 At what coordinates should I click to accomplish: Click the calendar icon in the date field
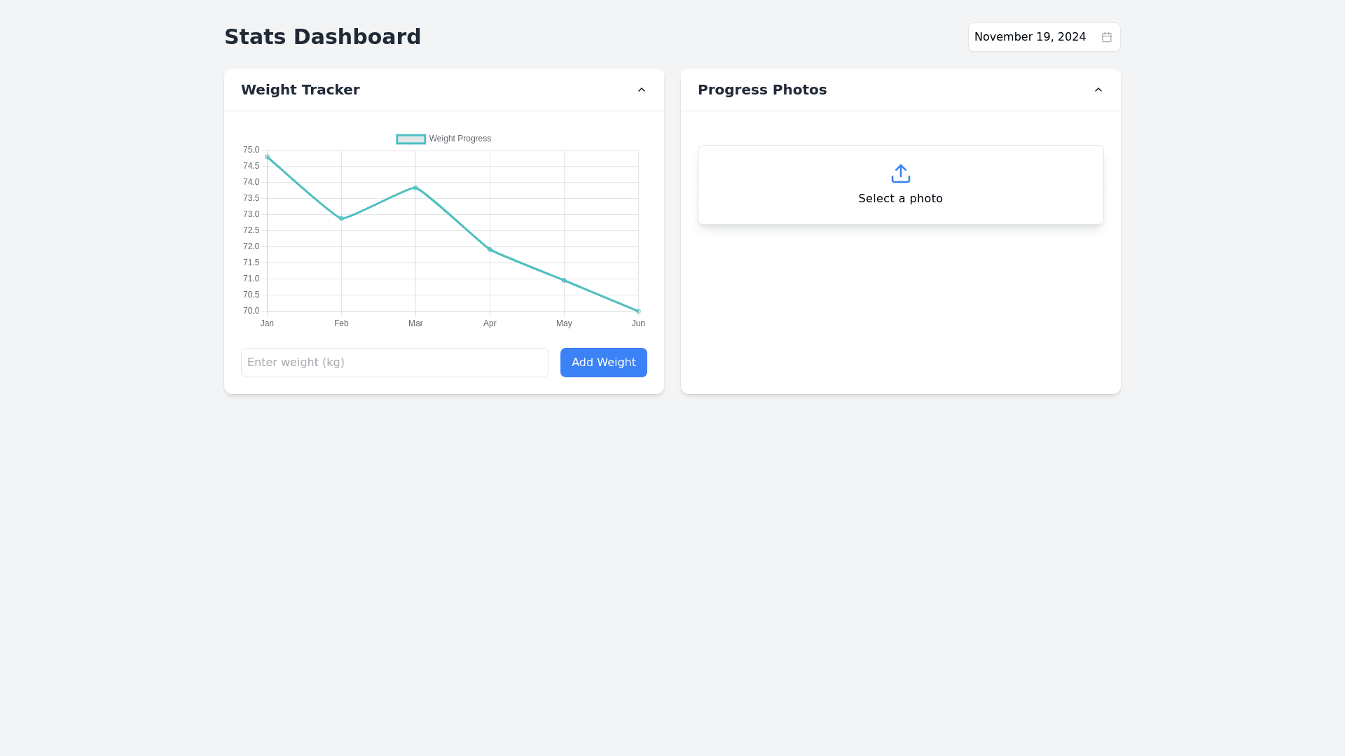tap(1106, 37)
